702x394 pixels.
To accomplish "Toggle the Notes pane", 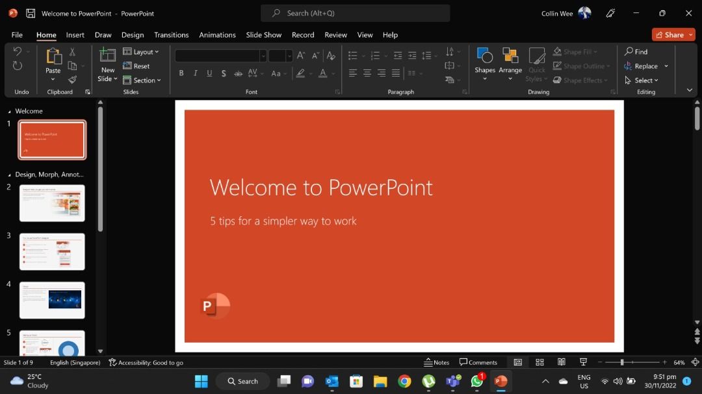I will [437, 362].
